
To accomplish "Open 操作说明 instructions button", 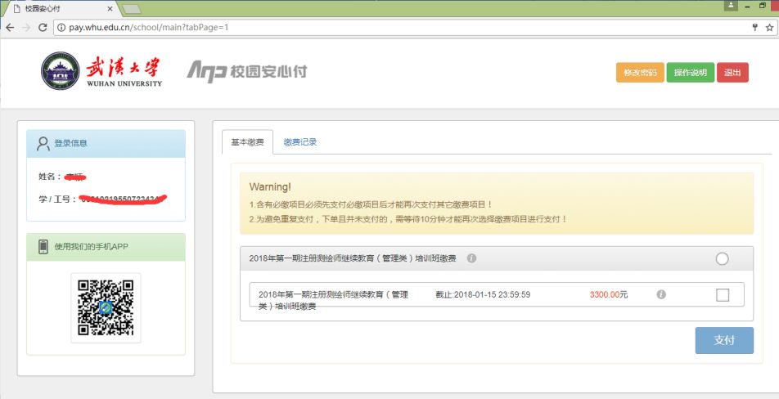I will click(690, 73).
